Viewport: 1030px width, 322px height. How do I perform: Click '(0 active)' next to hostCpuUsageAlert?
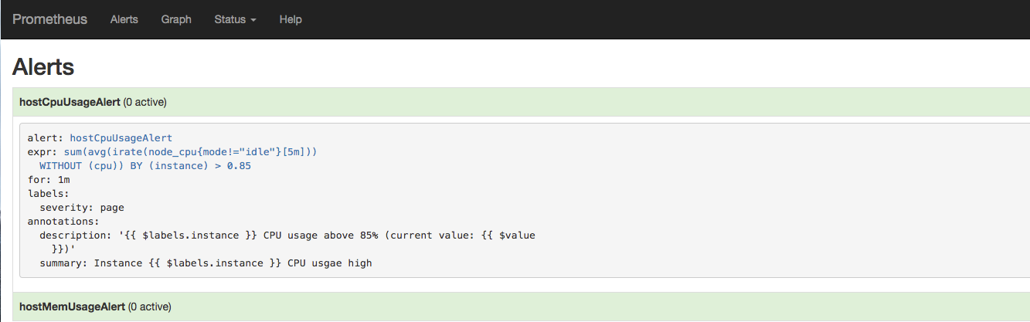coord(145,102)
